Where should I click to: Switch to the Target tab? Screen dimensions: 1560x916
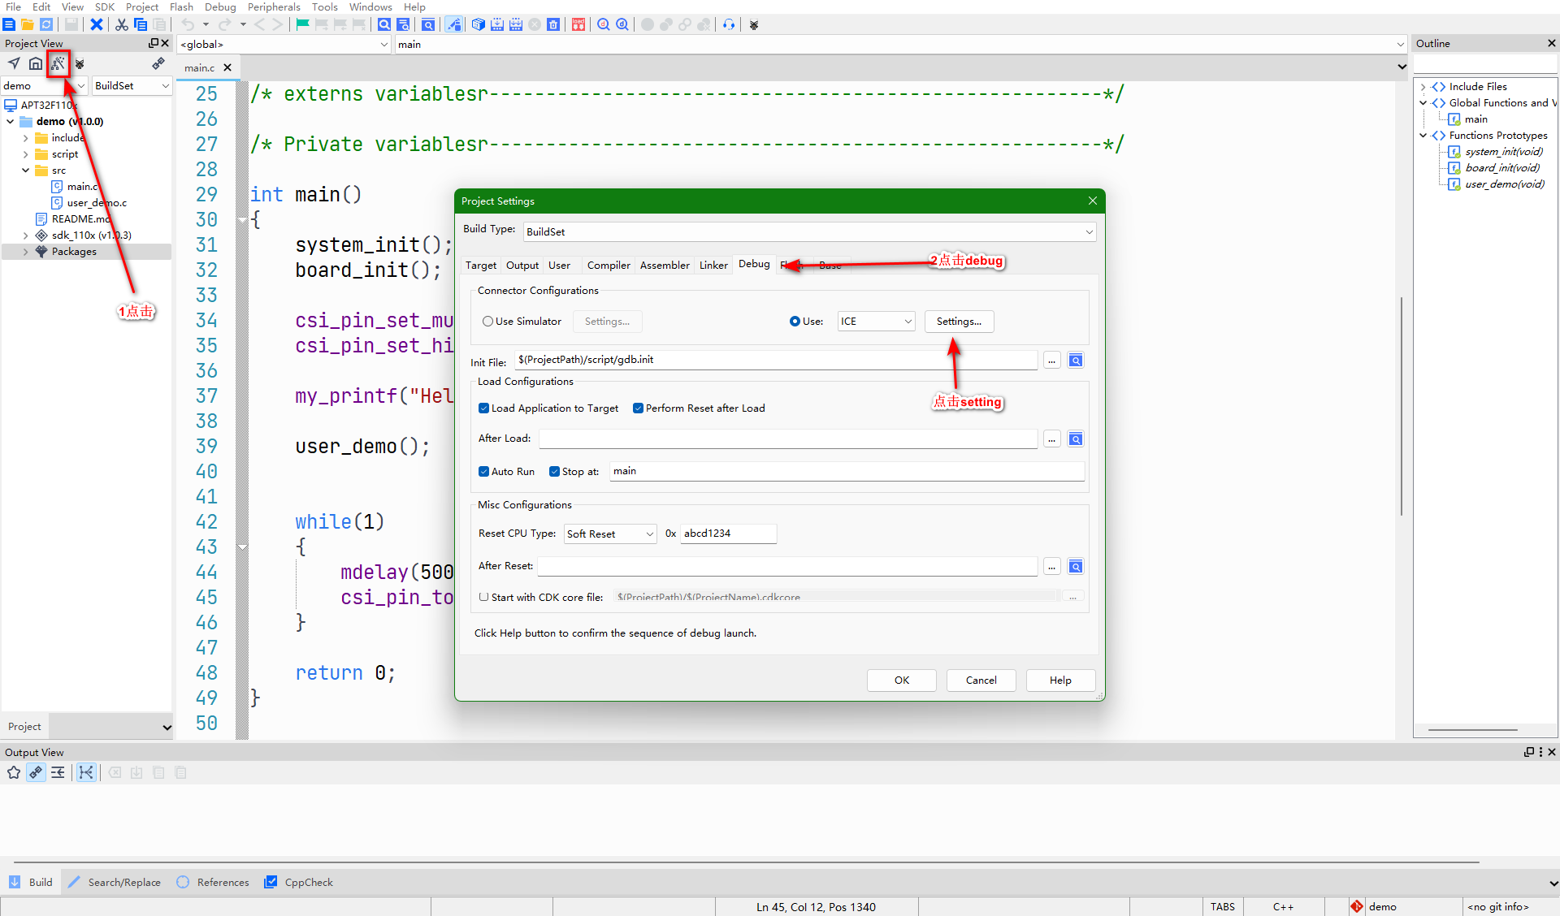coord(481,266)
